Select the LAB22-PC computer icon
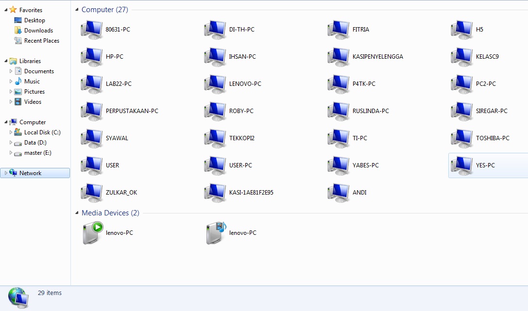528x311 pixels. click(x=92, y=84)
